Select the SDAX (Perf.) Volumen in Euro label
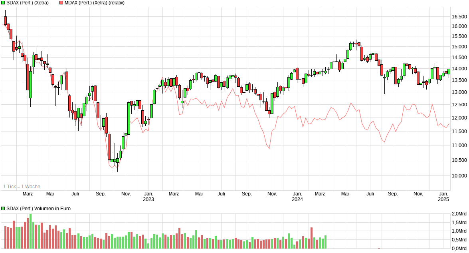Screen dimensions: 469x253 38,208
